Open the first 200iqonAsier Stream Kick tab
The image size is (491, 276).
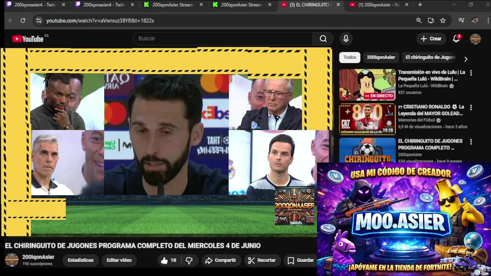173,5
